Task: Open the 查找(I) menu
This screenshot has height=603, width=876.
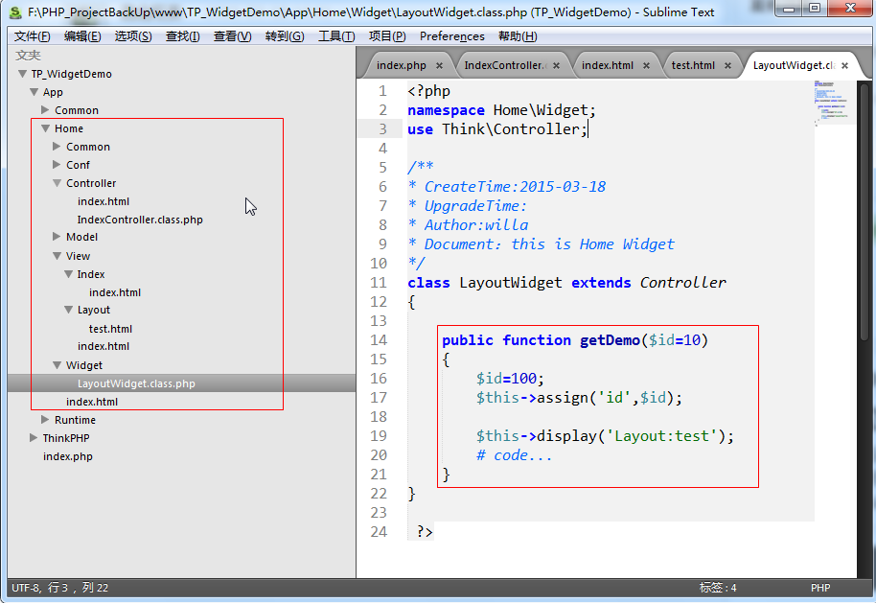Action: click(183, 36)
